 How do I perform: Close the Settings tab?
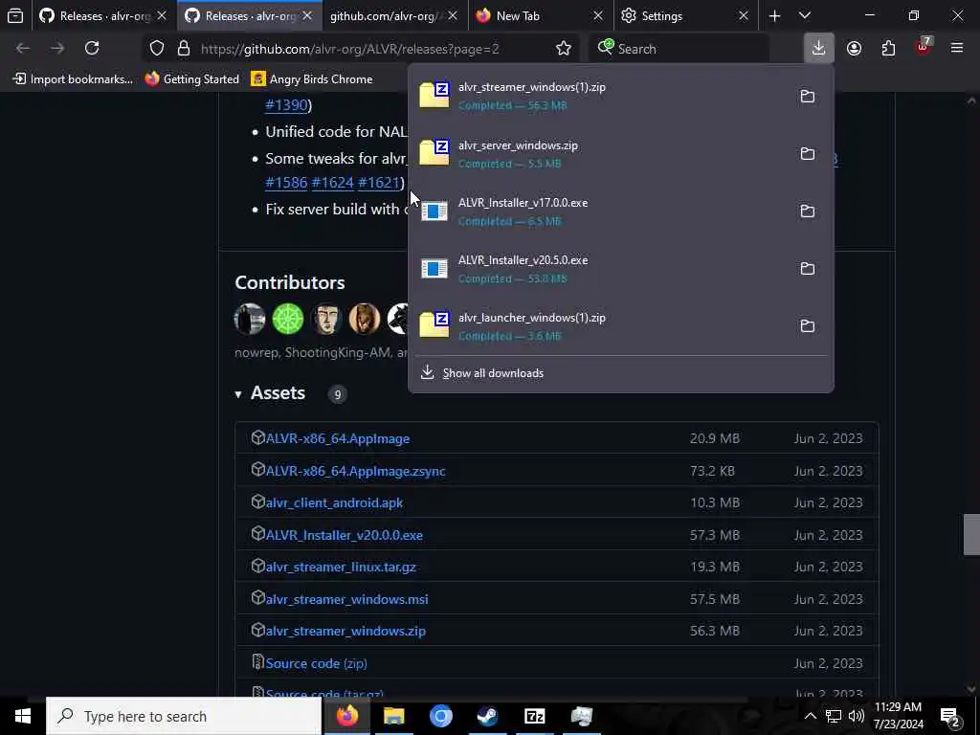pyautogui.click(x=743, y=15)
